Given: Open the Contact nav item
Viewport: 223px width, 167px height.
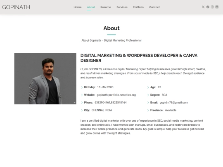Looking at the screenshot, I should (154, 7).
